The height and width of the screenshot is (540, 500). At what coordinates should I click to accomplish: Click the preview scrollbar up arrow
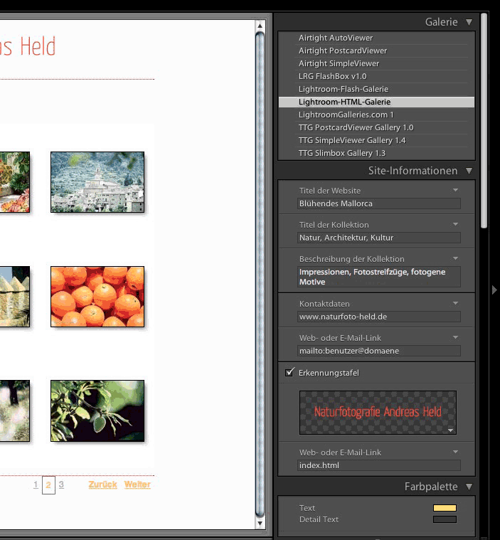point(260,26)
